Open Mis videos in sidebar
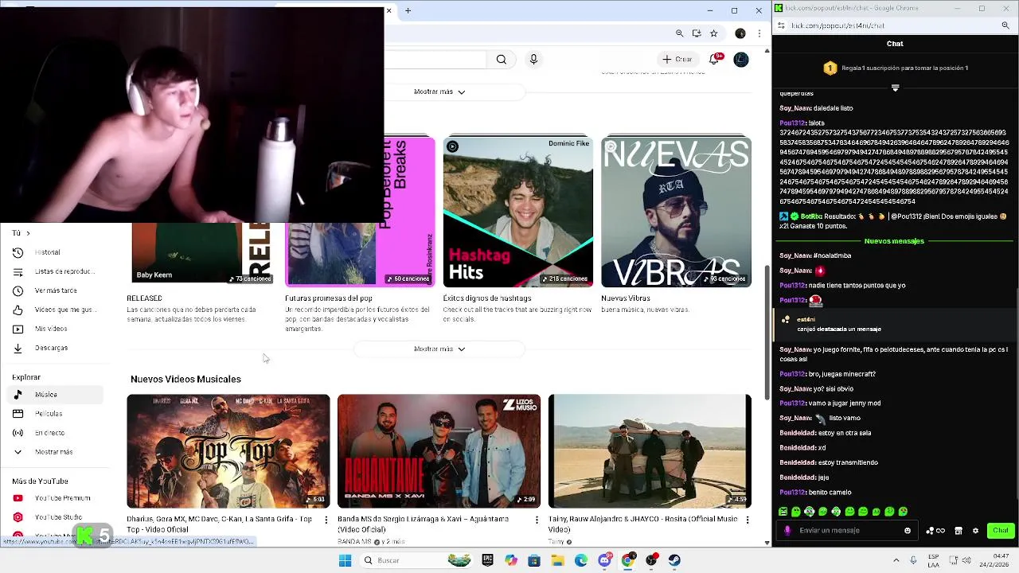 (x=57, y=329)
